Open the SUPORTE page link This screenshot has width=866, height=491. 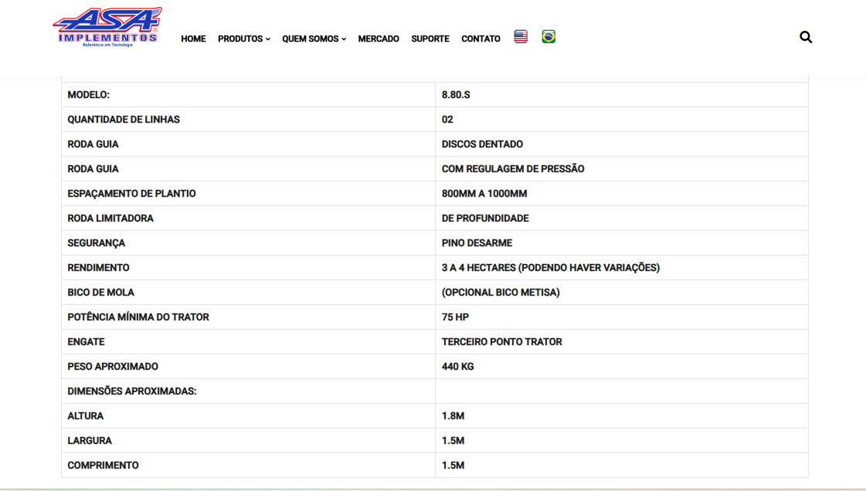pyautogui.click(x=430, y=39)
